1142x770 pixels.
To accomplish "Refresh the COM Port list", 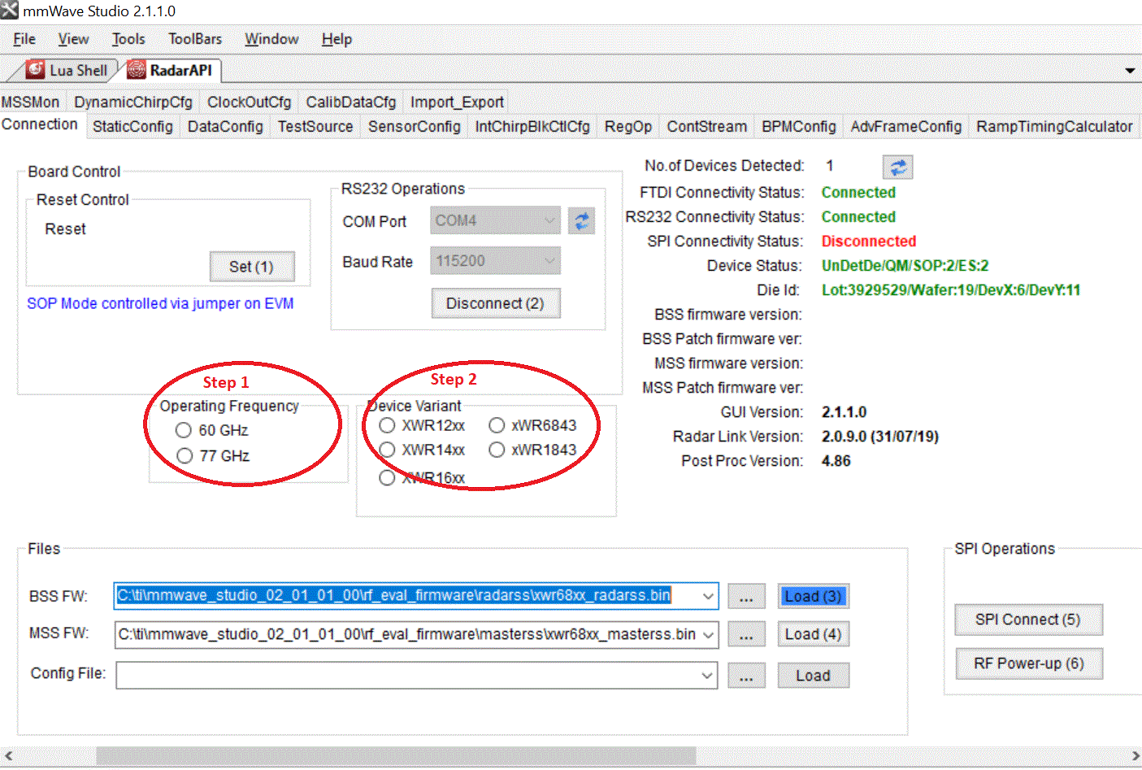I will pyautogui.click(x=581, y=220).
